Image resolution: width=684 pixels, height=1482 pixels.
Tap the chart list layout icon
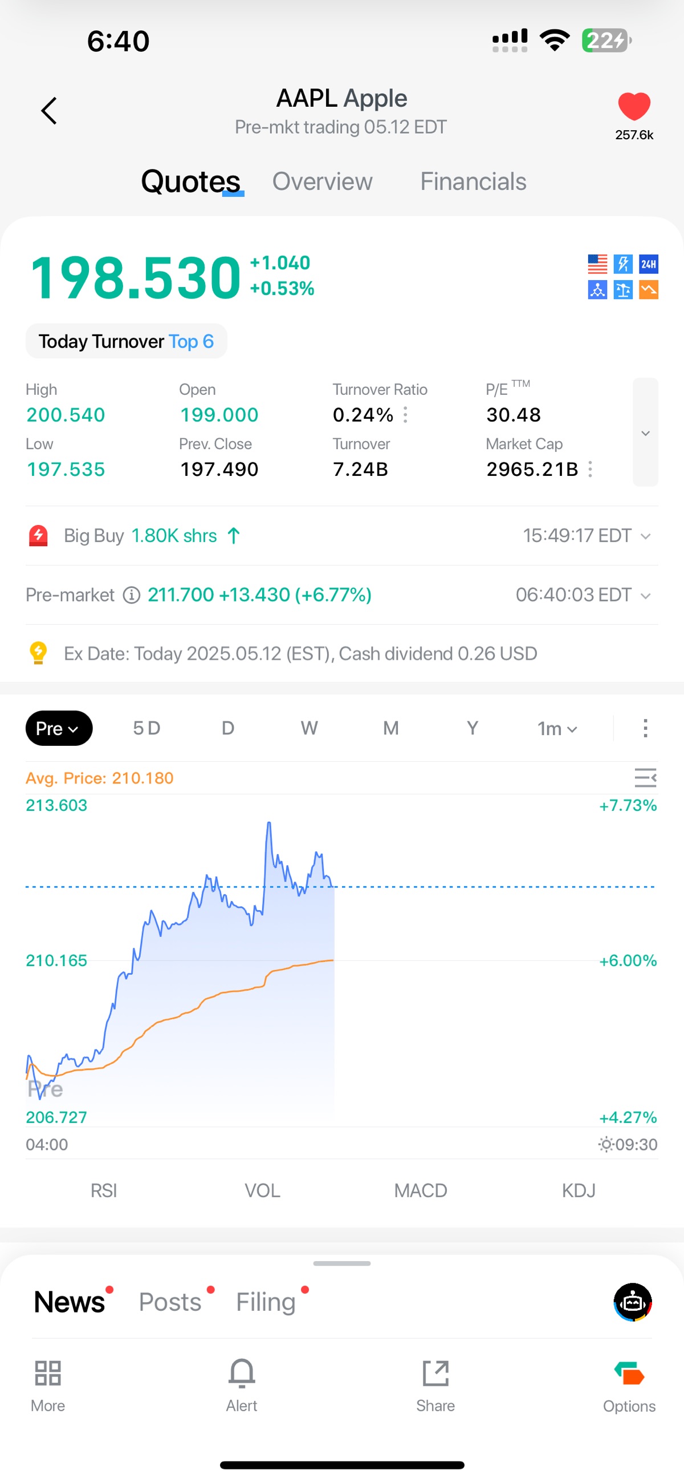(x=645, y=778)
